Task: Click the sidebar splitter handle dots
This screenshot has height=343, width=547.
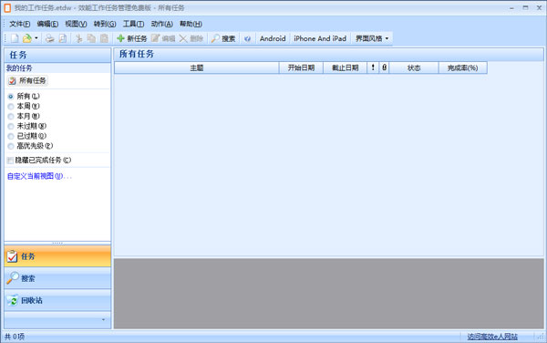Action: click(x=57, y=243)
